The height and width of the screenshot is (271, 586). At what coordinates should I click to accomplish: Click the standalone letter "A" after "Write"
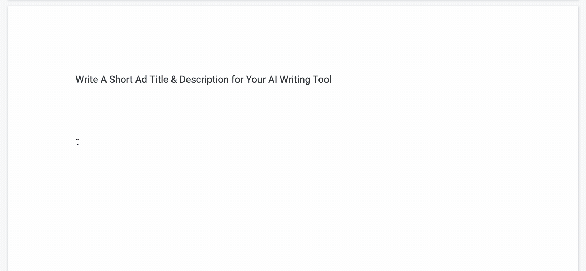point(103,80)
